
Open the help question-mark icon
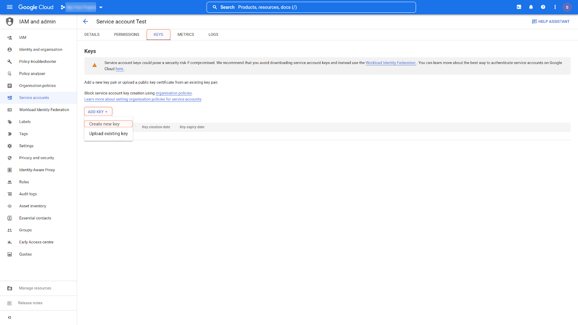tap(543, 7)
